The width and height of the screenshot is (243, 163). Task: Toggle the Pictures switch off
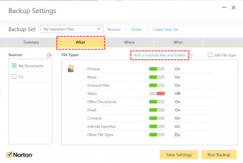coord(157,69)
